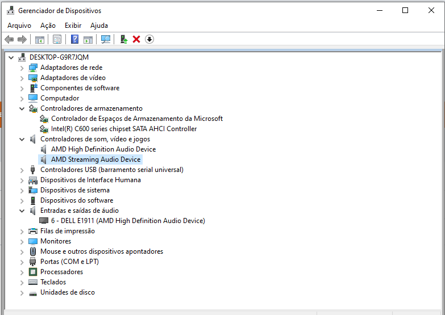
Task: Select AMD High Definition Audio Device
Action: point(103,149)
